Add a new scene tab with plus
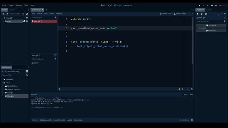 [46, 10]
